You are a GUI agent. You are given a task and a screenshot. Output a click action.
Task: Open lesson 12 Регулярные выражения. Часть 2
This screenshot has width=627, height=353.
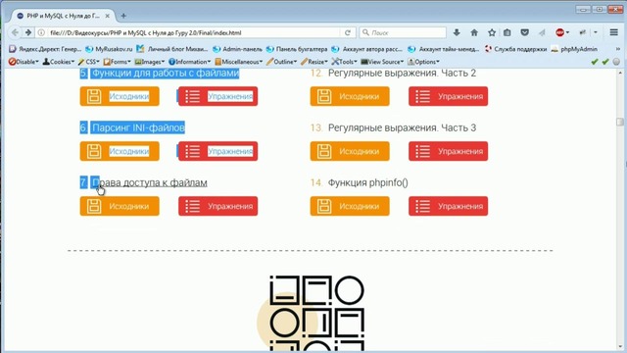click(402, 74)
